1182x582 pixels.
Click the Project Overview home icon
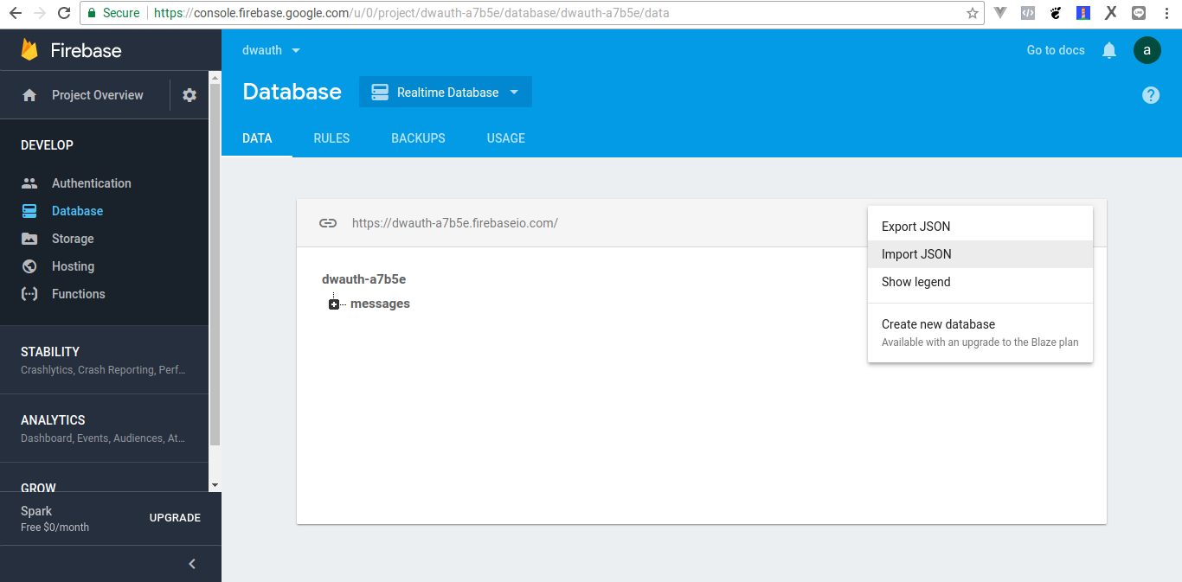29,95
